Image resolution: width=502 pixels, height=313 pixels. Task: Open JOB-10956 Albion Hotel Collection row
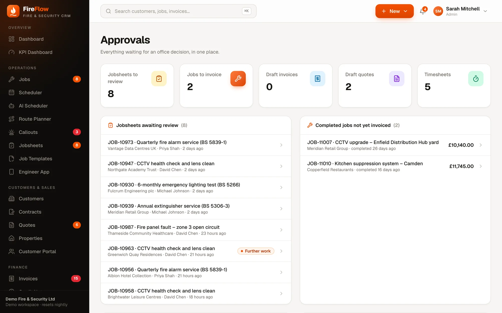coord(196,272)
